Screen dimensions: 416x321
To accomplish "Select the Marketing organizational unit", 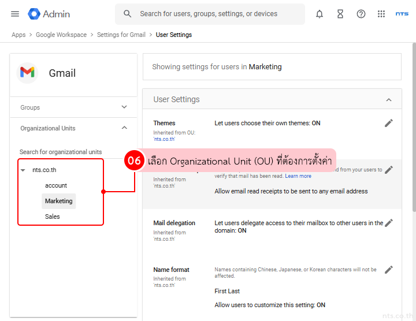I will coord(58,201).
